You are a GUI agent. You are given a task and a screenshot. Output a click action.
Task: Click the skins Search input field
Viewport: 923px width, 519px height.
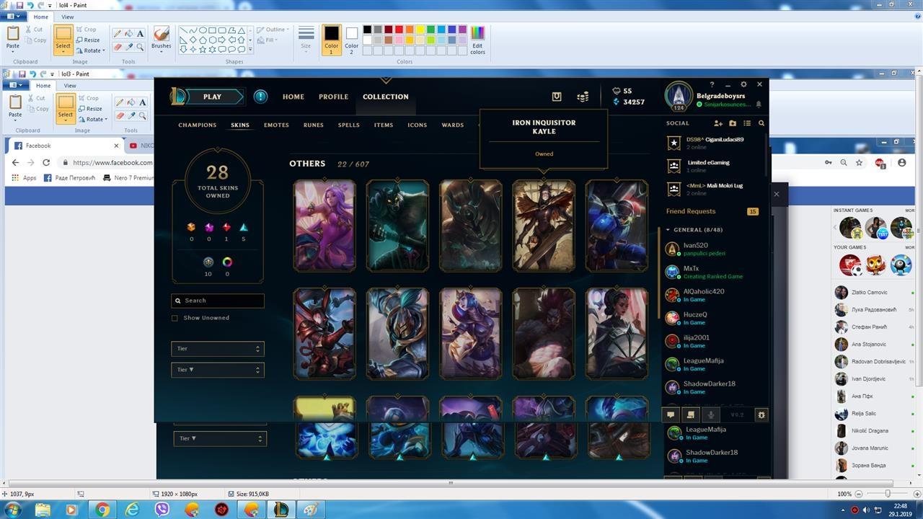[218, 301]
